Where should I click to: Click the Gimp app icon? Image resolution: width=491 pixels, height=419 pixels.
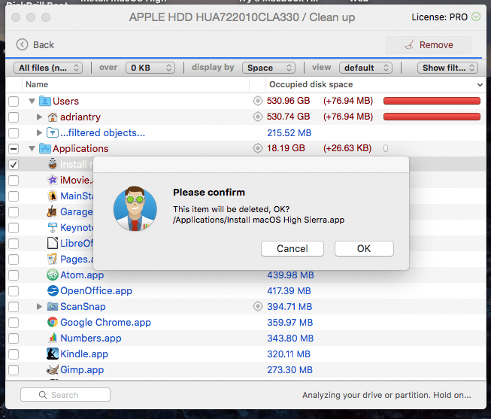[53, 370]
